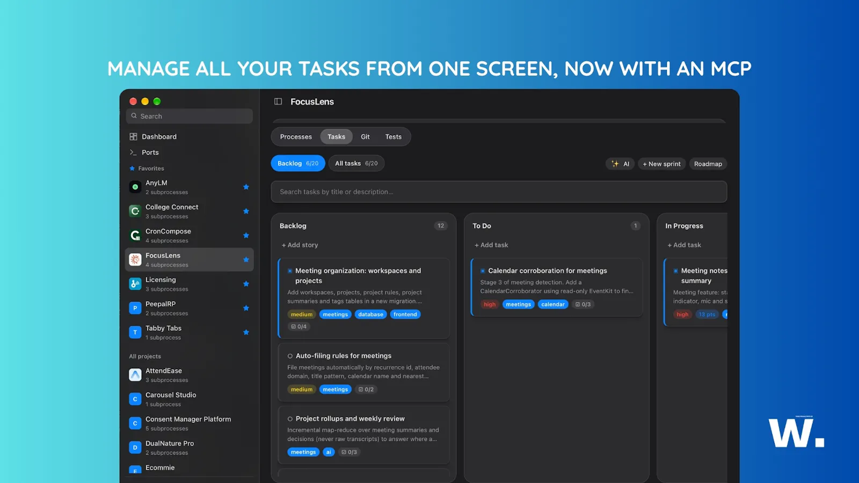Image resolution: width=859 pixels, height=483 pixels.
Task: Switch to the Git tab
Action: click(x=365, y=137)
